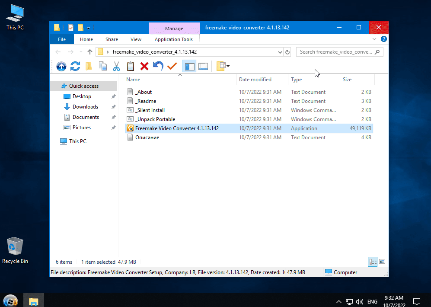Click the Forward navigation arrow

click(x=70, y=51)
